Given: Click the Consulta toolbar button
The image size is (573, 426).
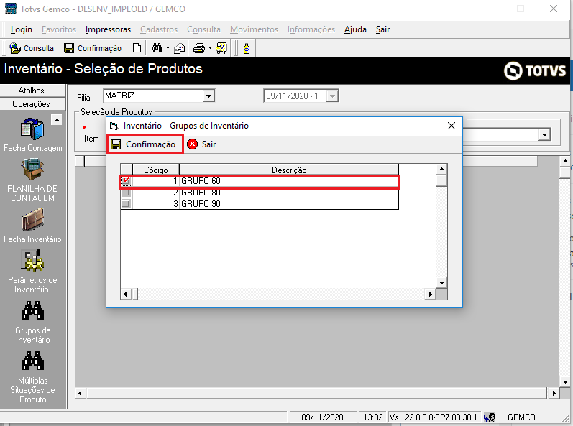Looking at the screenshot, I should pos(32,48).
